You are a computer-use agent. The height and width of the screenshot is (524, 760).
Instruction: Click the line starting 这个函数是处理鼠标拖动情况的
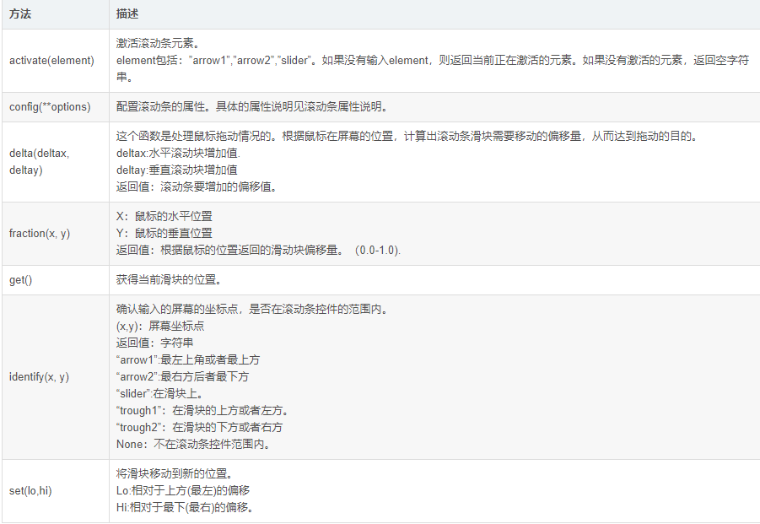407,137
